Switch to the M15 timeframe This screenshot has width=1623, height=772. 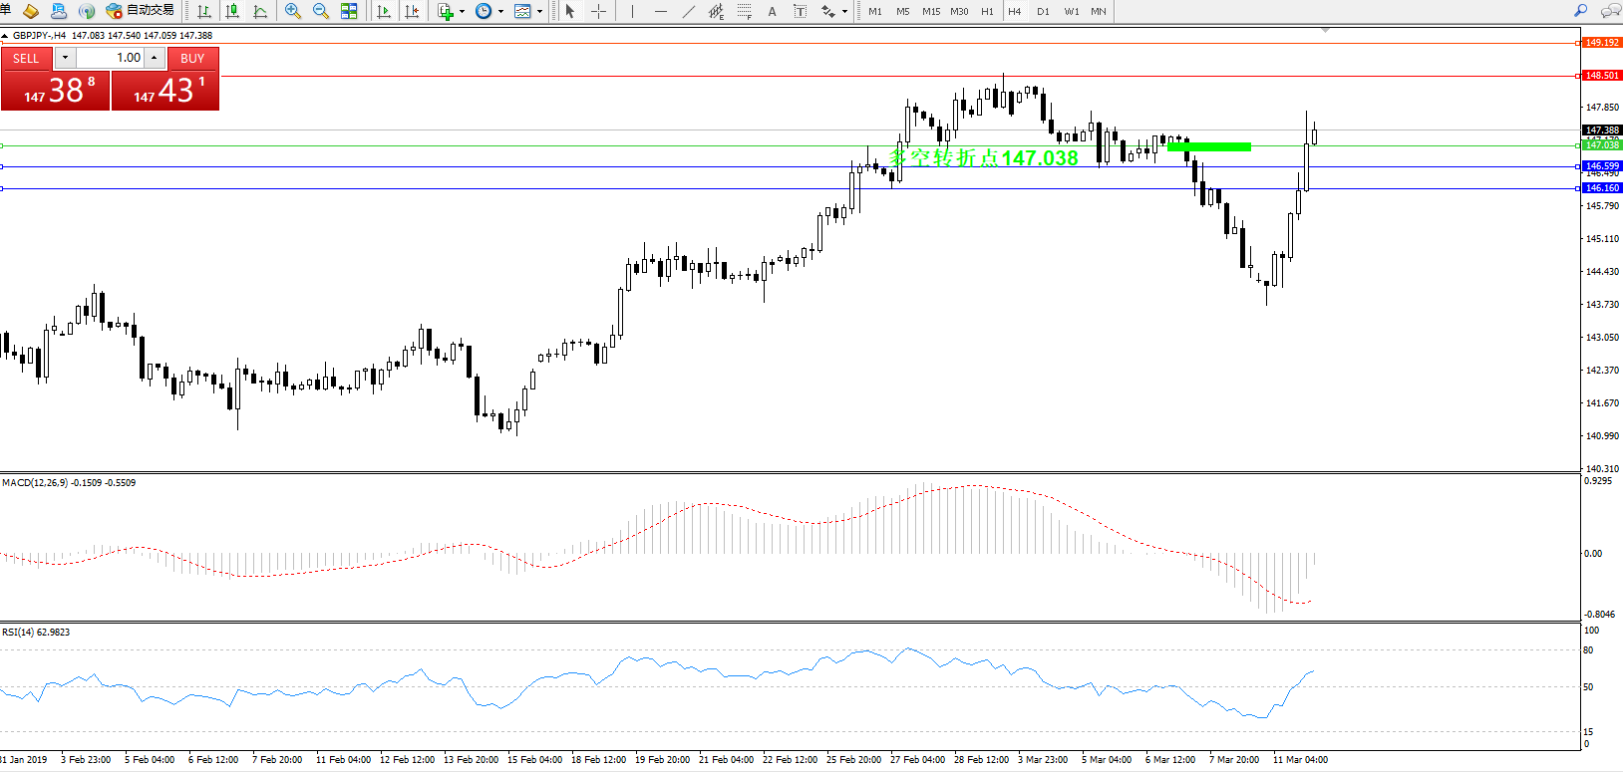pyautogui.click(x=931, y=11)
